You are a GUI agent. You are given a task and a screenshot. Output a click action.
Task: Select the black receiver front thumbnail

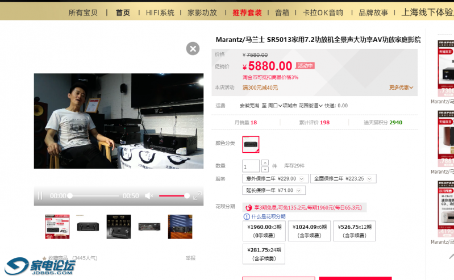[88, 227]
